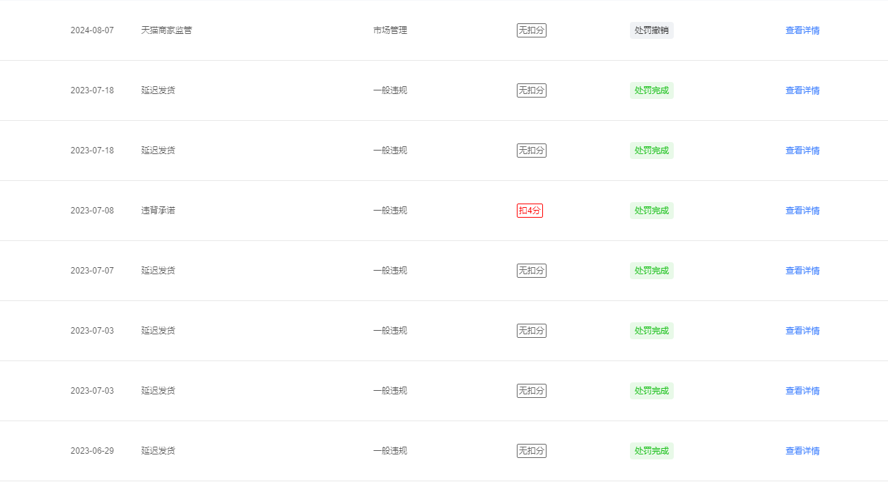
Task: Click the 2023-06-29 date cell
Action: (92, 451)
